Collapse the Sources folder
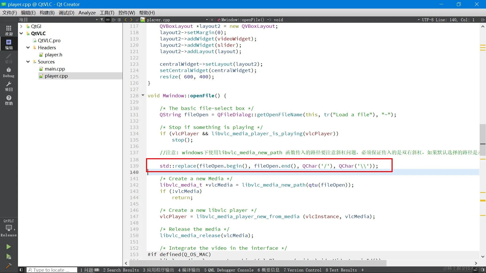The image size is (486, 273). (x=28, y=62)
